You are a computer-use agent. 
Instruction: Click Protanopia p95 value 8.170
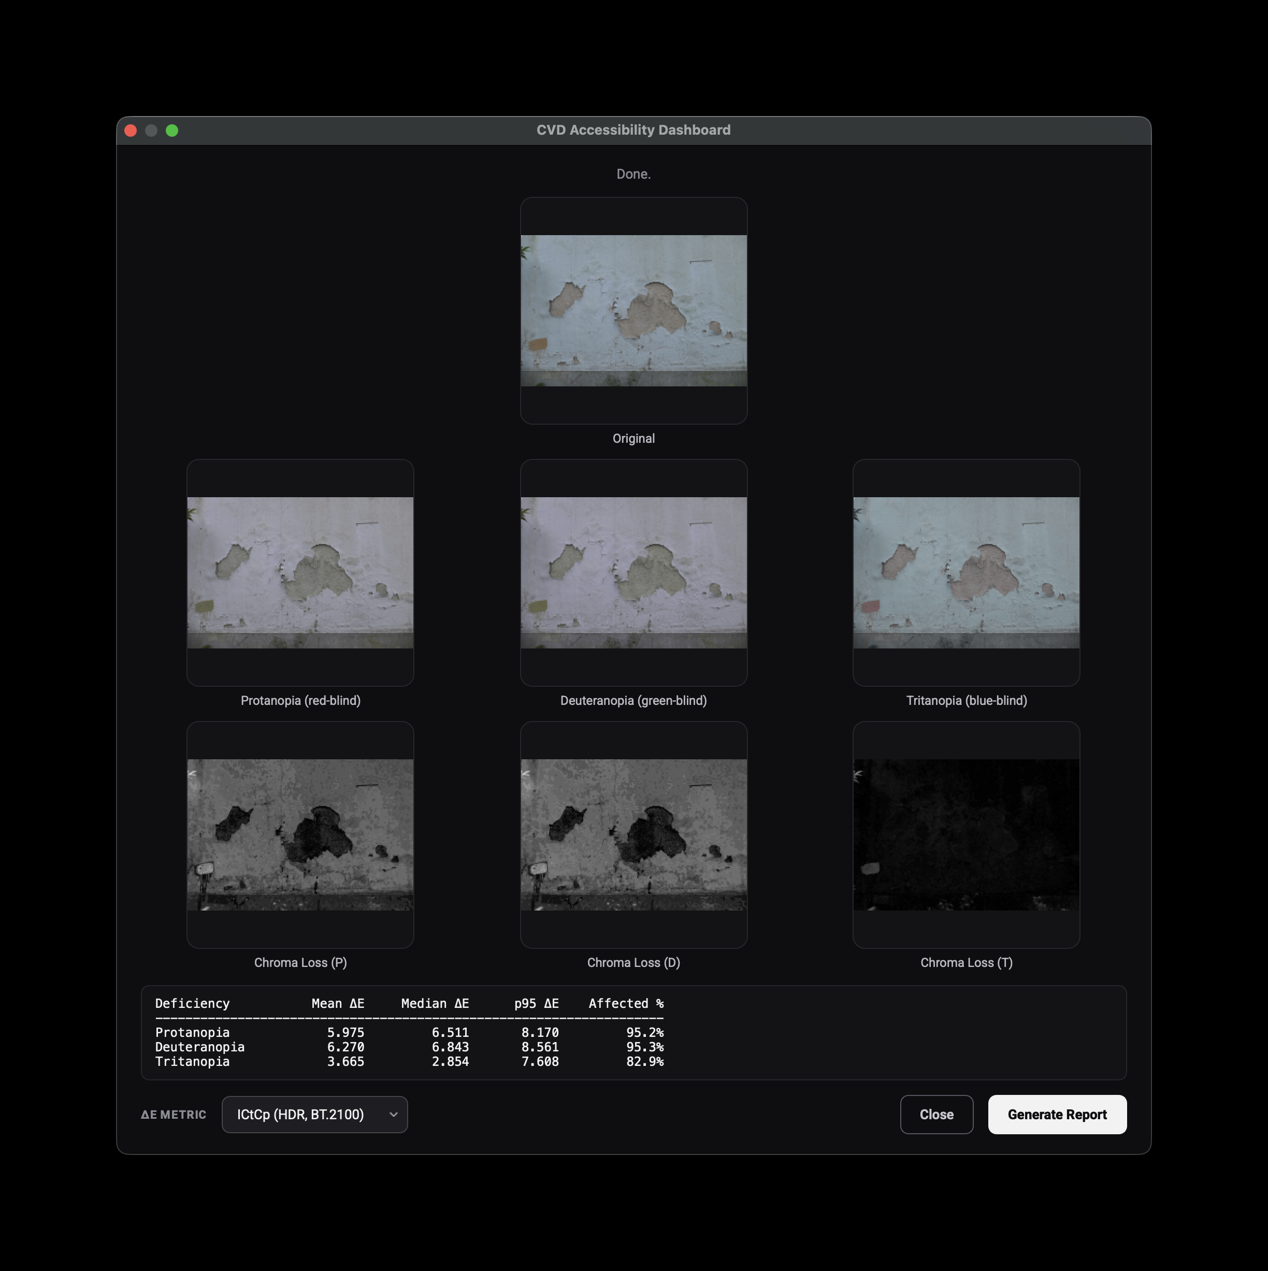tap(540, 1032)
